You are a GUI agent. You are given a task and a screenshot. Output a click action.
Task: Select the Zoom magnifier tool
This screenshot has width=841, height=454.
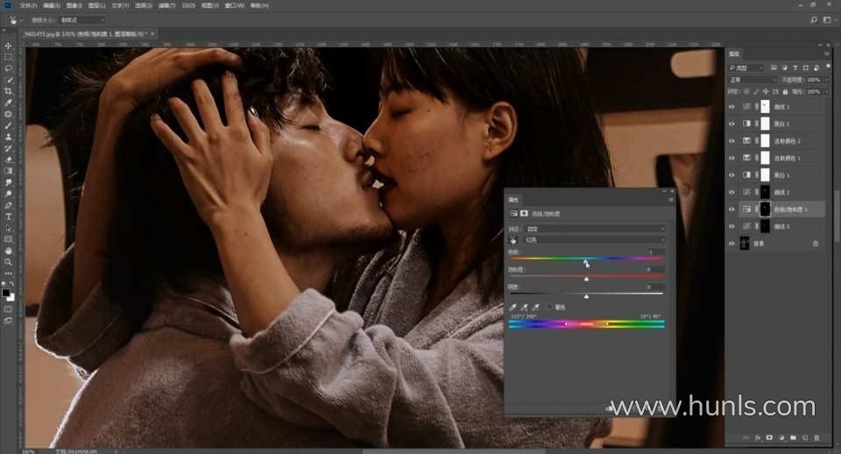9,261
